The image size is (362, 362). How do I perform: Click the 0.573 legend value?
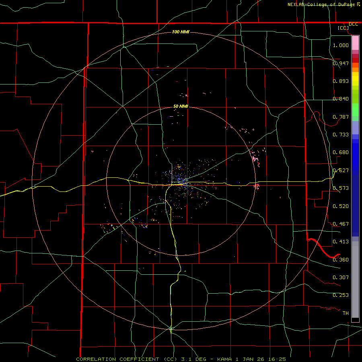[341, 188]
